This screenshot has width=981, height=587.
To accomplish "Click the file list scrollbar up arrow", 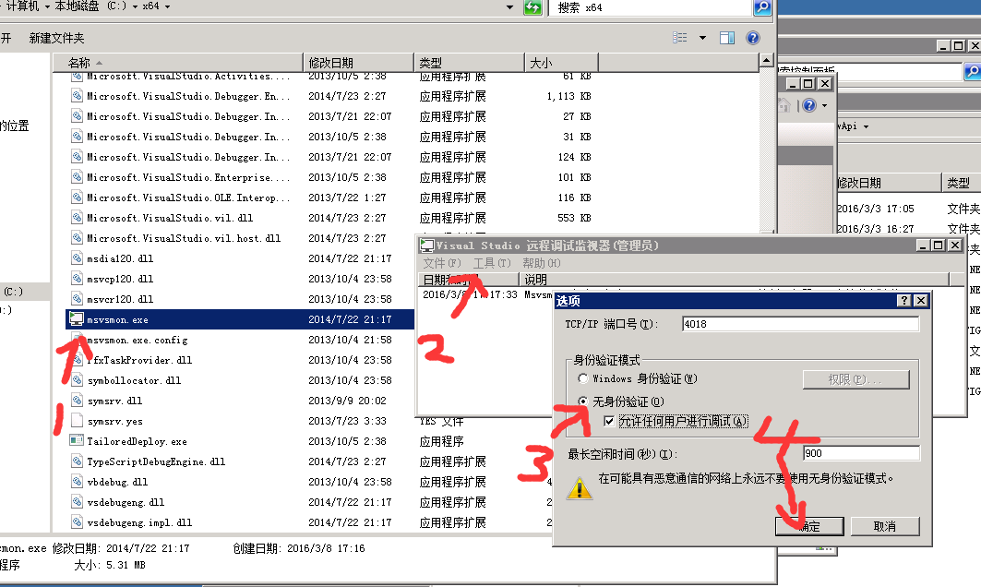I will point(766,61).
